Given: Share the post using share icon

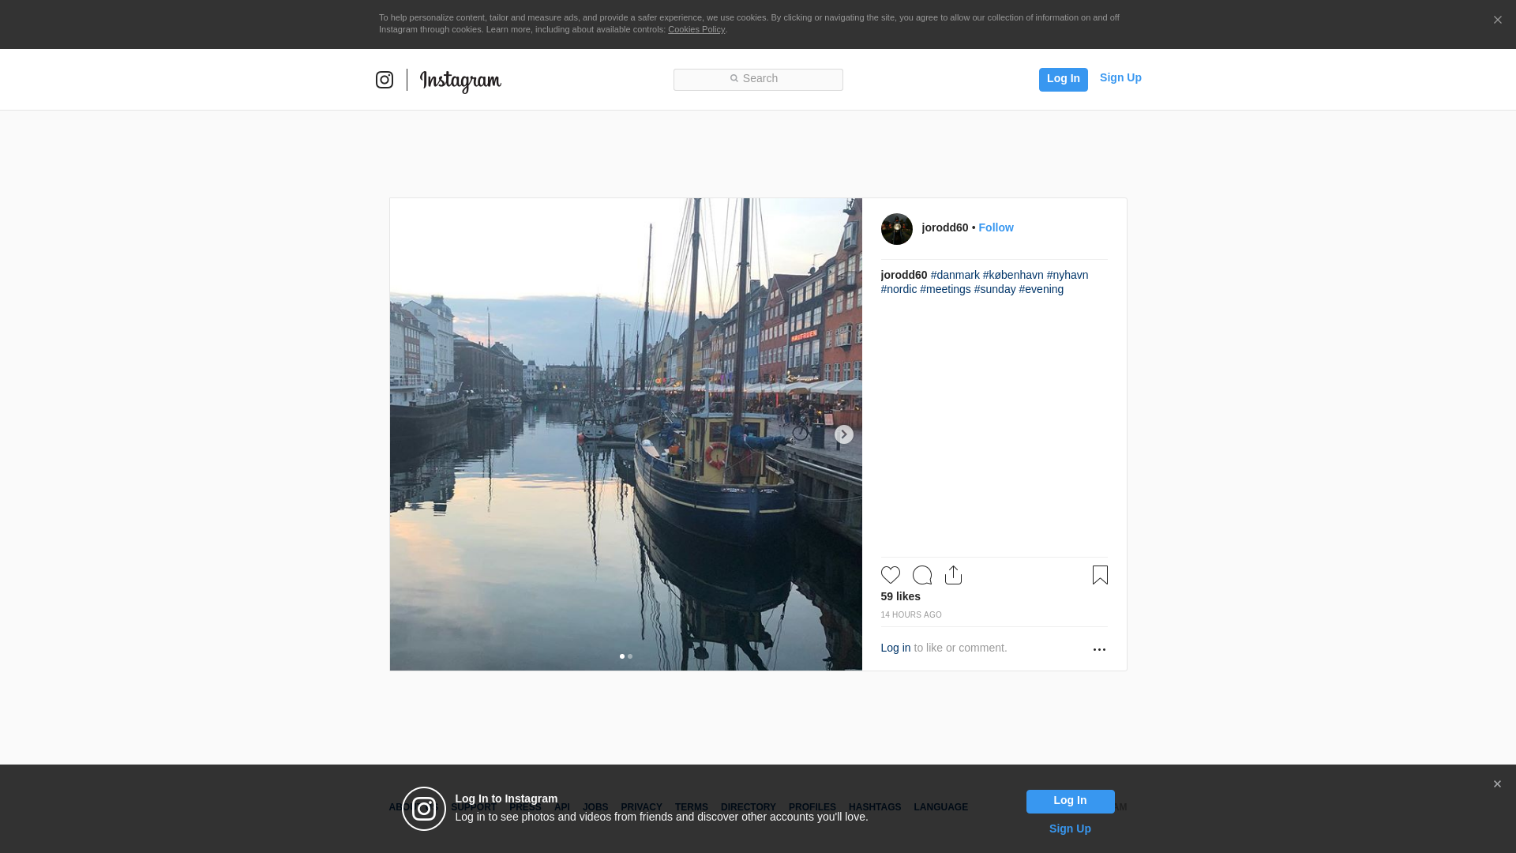Looking at the screenshot, I should (953, 575).
